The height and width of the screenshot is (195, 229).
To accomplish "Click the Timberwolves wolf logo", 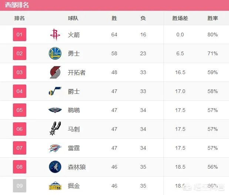I will pyautogui.click(x=55, y=167).
